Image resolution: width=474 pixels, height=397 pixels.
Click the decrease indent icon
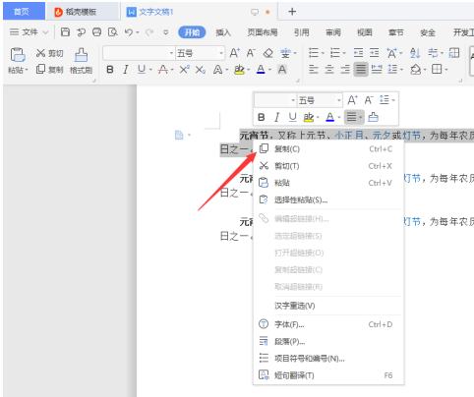click(x=358, y=53)
